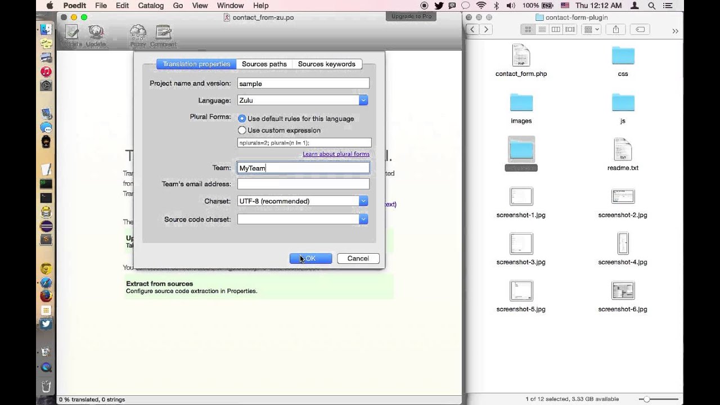Expand Finder toolbar overflow chevrons
The width and height of the screenshot is (720, 405).
coord(676,30)
